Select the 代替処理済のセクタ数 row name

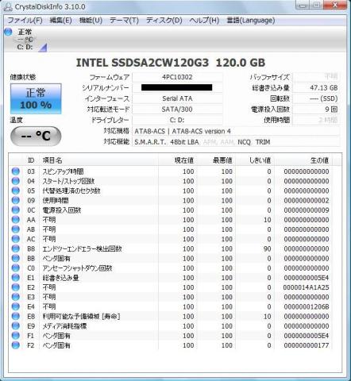point(71,190)
